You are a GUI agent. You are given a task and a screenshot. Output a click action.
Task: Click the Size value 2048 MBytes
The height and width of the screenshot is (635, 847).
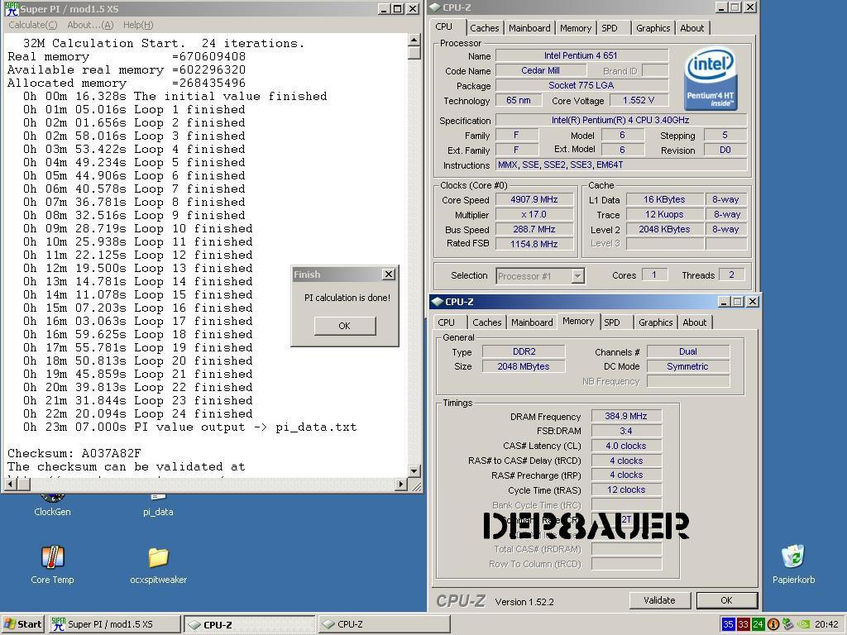point(524,366)
